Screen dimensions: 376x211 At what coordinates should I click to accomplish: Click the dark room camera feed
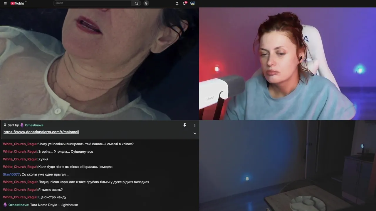288,166
